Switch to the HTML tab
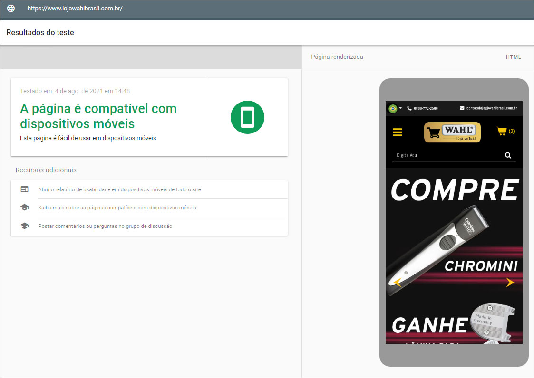This screenshot has width=534, height=378. pos(513,57)
